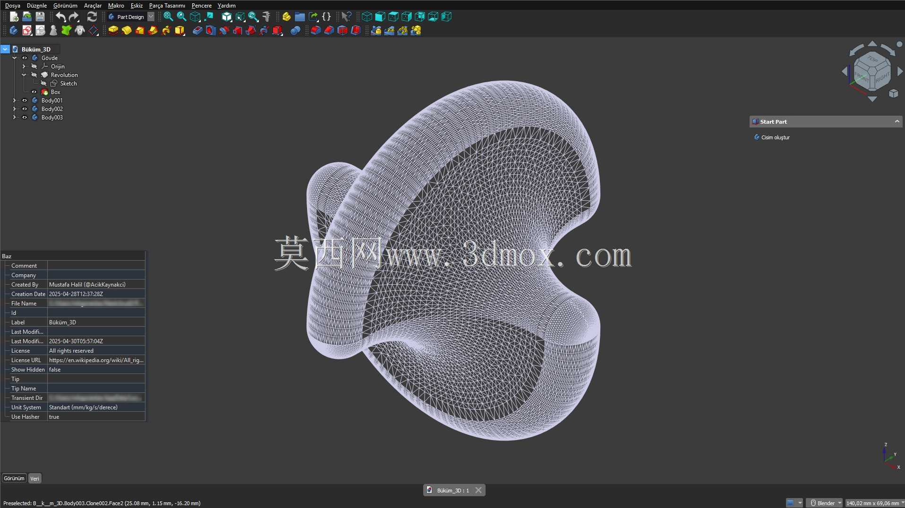The width and height of the screenshot is (905, 508).
Task: Click the yellow Revolution tool icon
Action: click(127, 31)
